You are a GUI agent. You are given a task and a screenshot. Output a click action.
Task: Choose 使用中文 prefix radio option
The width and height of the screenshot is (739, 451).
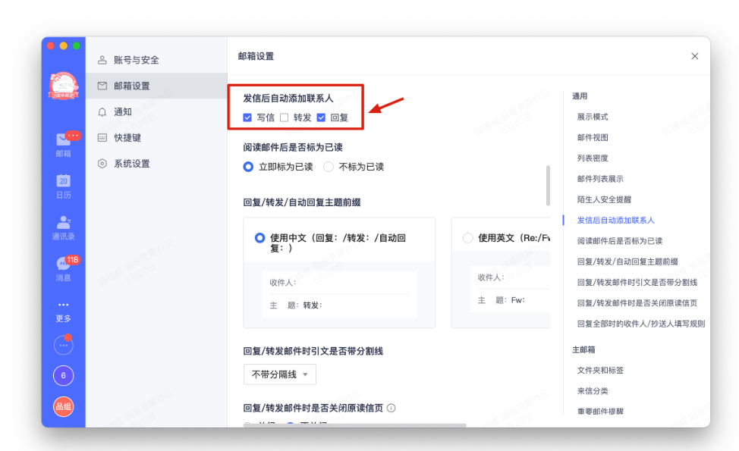[259, 238]
